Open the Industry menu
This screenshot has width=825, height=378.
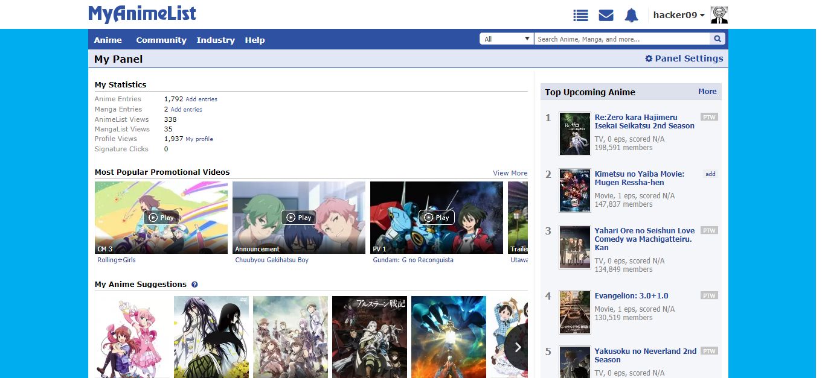click(215, 40)
